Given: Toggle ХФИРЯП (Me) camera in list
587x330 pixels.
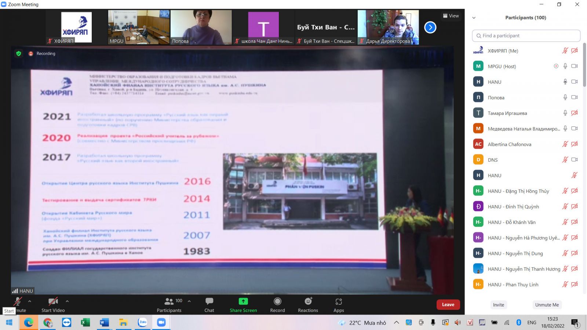Looking at the screenshot, I should tap(575, 51).
